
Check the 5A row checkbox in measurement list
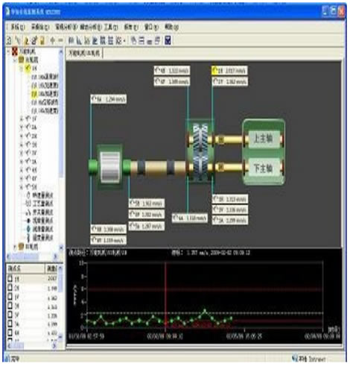point(10,324)
